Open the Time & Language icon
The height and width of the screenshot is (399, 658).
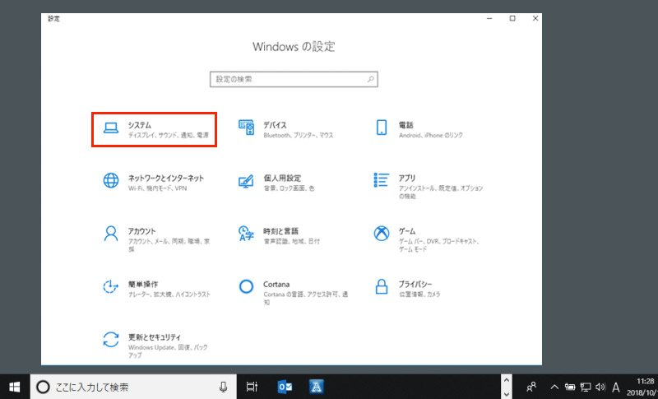(246, 234)
